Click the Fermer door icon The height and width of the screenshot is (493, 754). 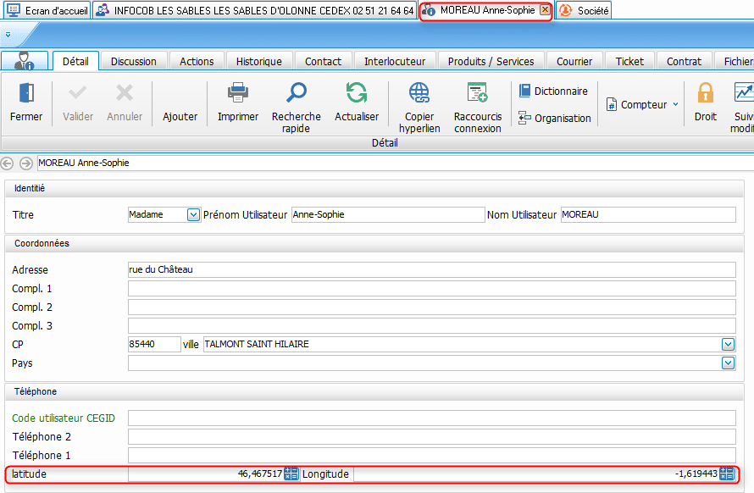click(26, 92)
